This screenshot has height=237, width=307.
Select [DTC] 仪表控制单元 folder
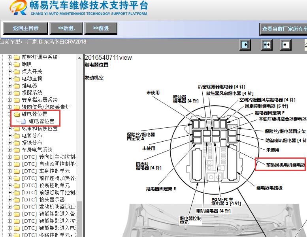tap(45, 186)
